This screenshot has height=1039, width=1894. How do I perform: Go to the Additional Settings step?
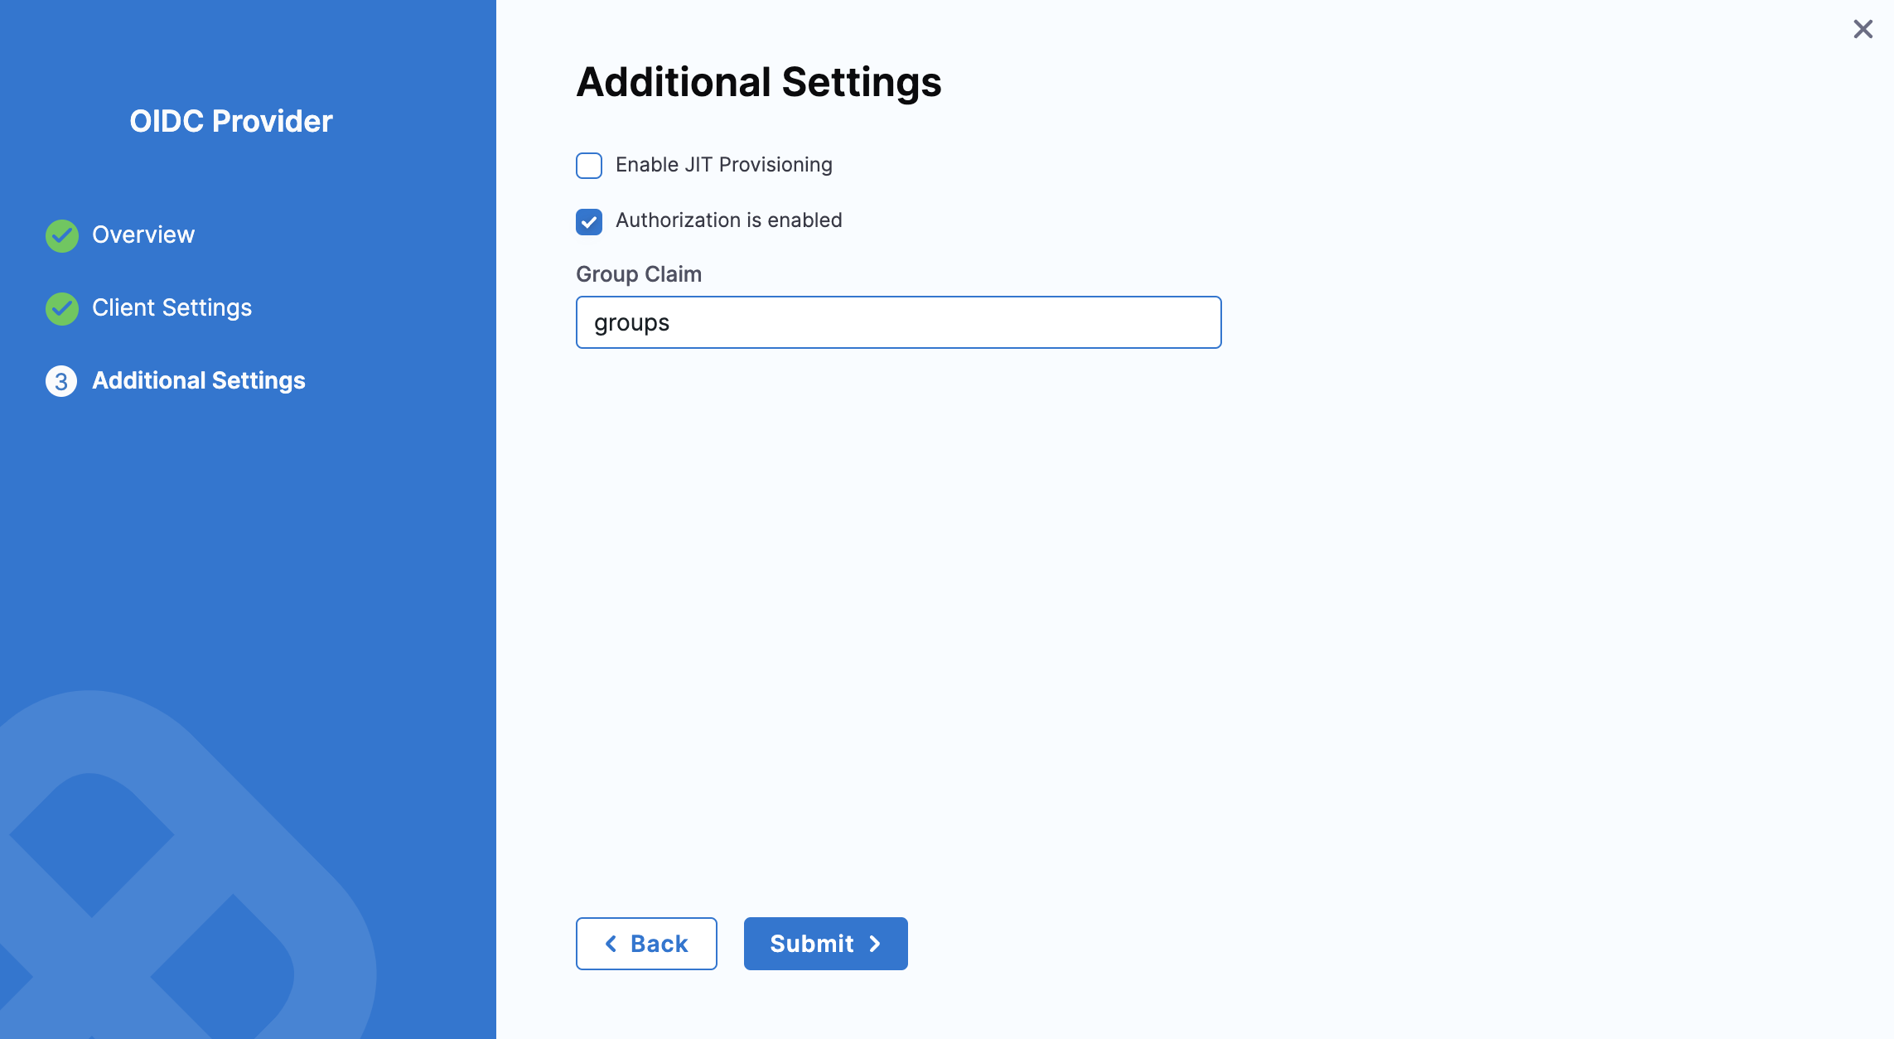point(198,382)
